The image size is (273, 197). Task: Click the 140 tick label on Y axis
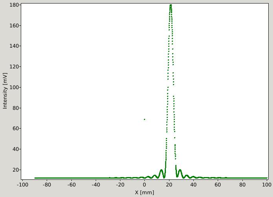14,46
